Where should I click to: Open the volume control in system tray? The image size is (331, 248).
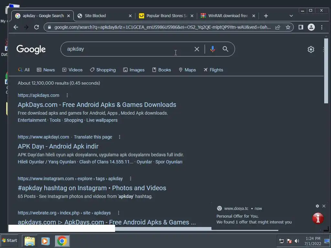(x=297, y=241)
